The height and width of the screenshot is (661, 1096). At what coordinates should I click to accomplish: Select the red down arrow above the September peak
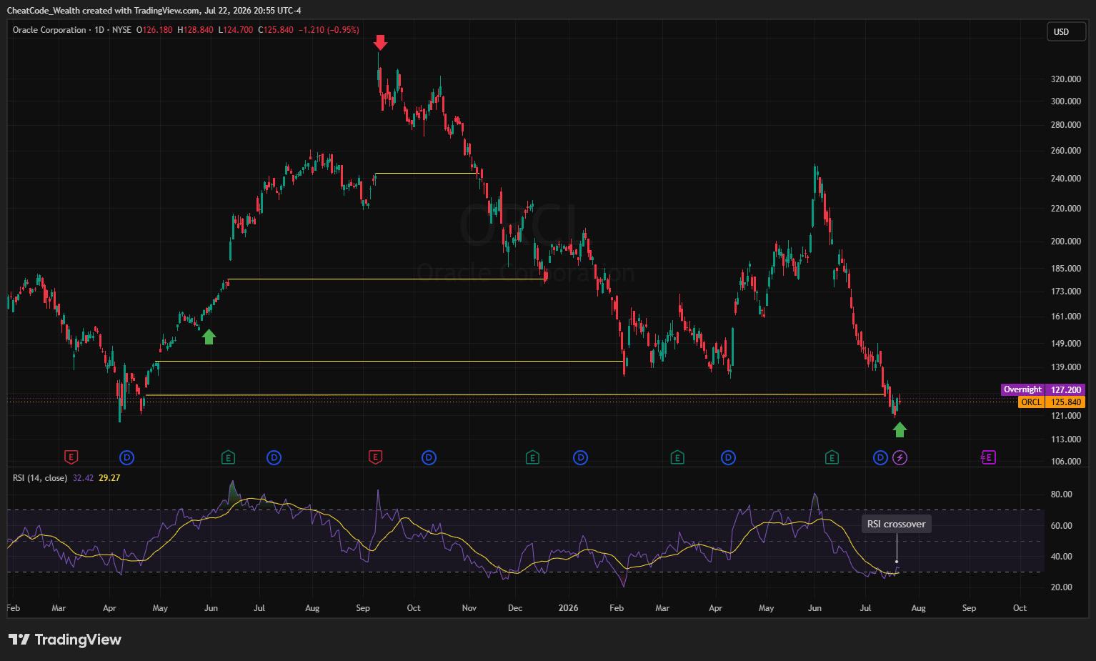[x=380, y=42]
